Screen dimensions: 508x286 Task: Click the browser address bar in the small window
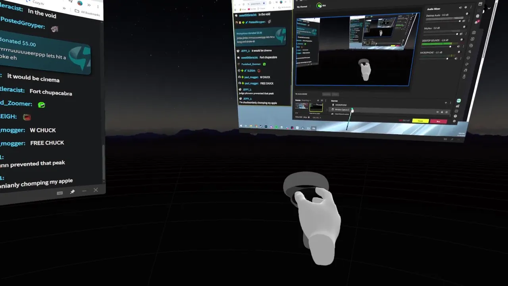pyautogui.click(x=256, y=4)
